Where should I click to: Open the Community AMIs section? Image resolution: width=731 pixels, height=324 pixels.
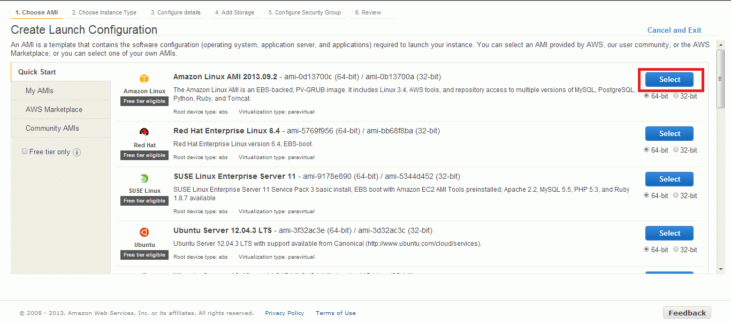click(x=61, y=128)
